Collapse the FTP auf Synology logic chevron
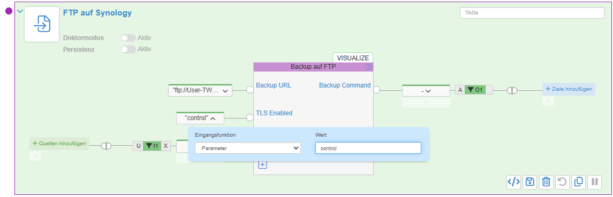This screenshot has height=197, width=613. (20, 11)
